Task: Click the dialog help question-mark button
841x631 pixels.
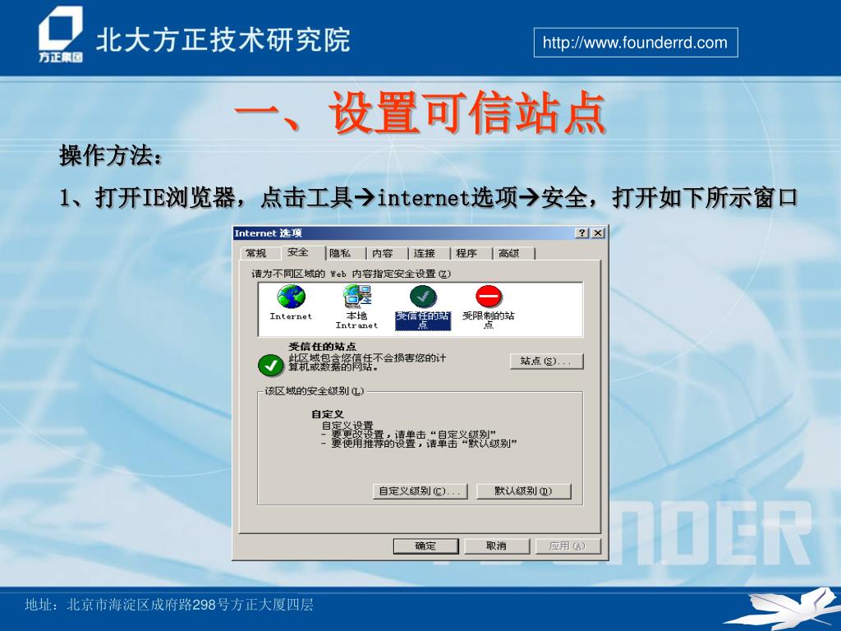Action: [582, 233]
